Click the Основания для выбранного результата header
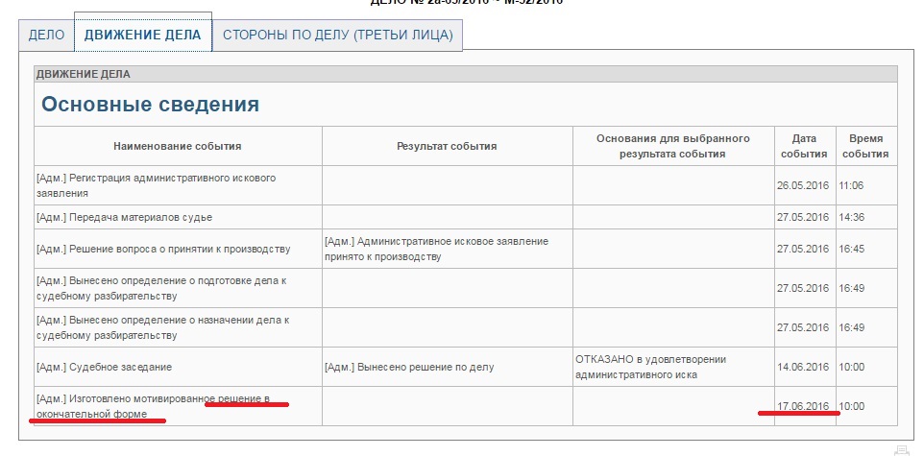The image size is (924, 456). coord(672,146)
